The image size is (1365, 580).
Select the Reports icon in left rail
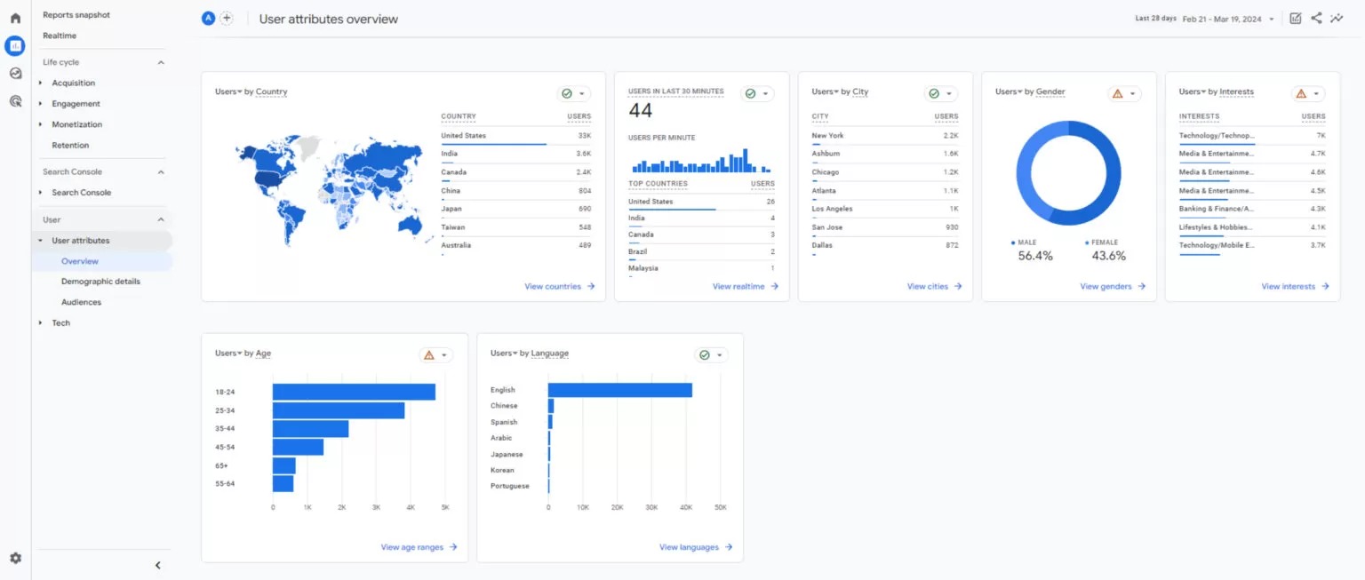coord(15,45)
